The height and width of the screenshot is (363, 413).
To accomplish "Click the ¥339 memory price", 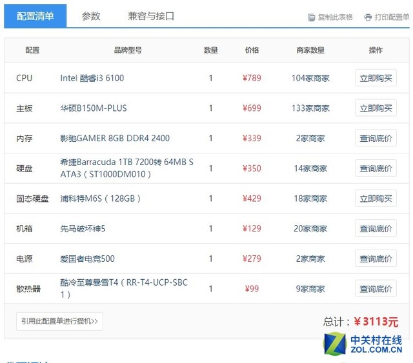I will coord(252,138).
